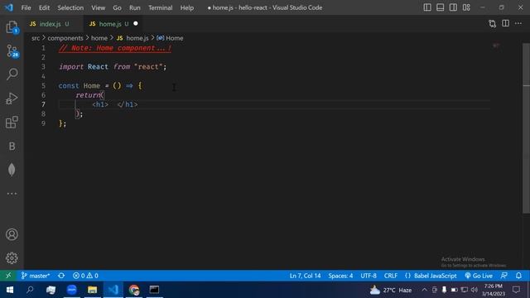Open the Go menu
The width and height of the screenshot is (530, 298).
117,7
